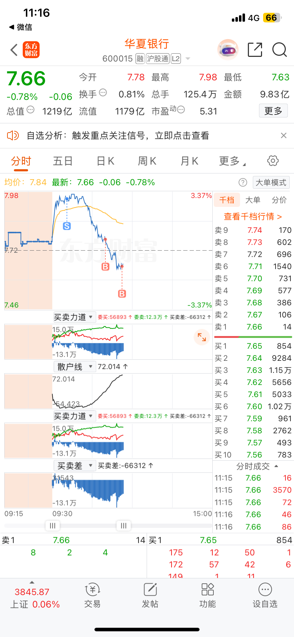Tap the expand chart fullscreen icon

click(202, 337)
